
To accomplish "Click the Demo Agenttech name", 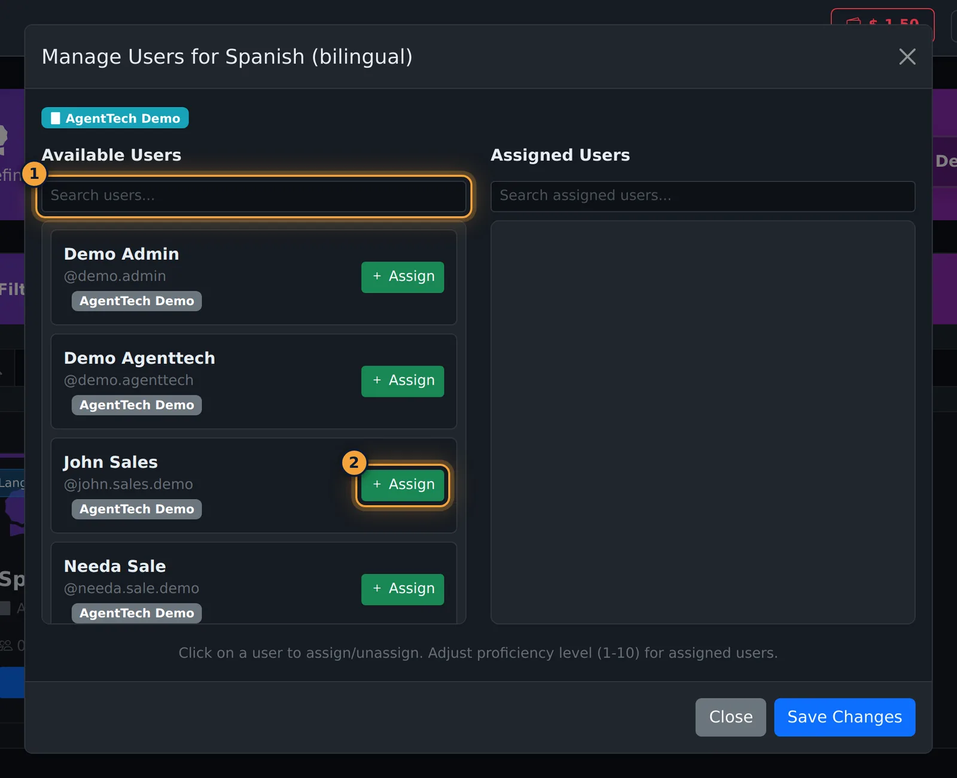I will coord(139,358).
